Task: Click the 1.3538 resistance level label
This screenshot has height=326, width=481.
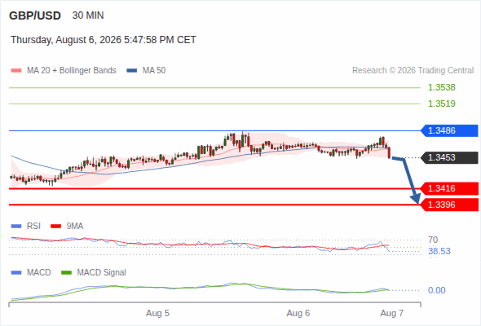Action: pos(441,87)
